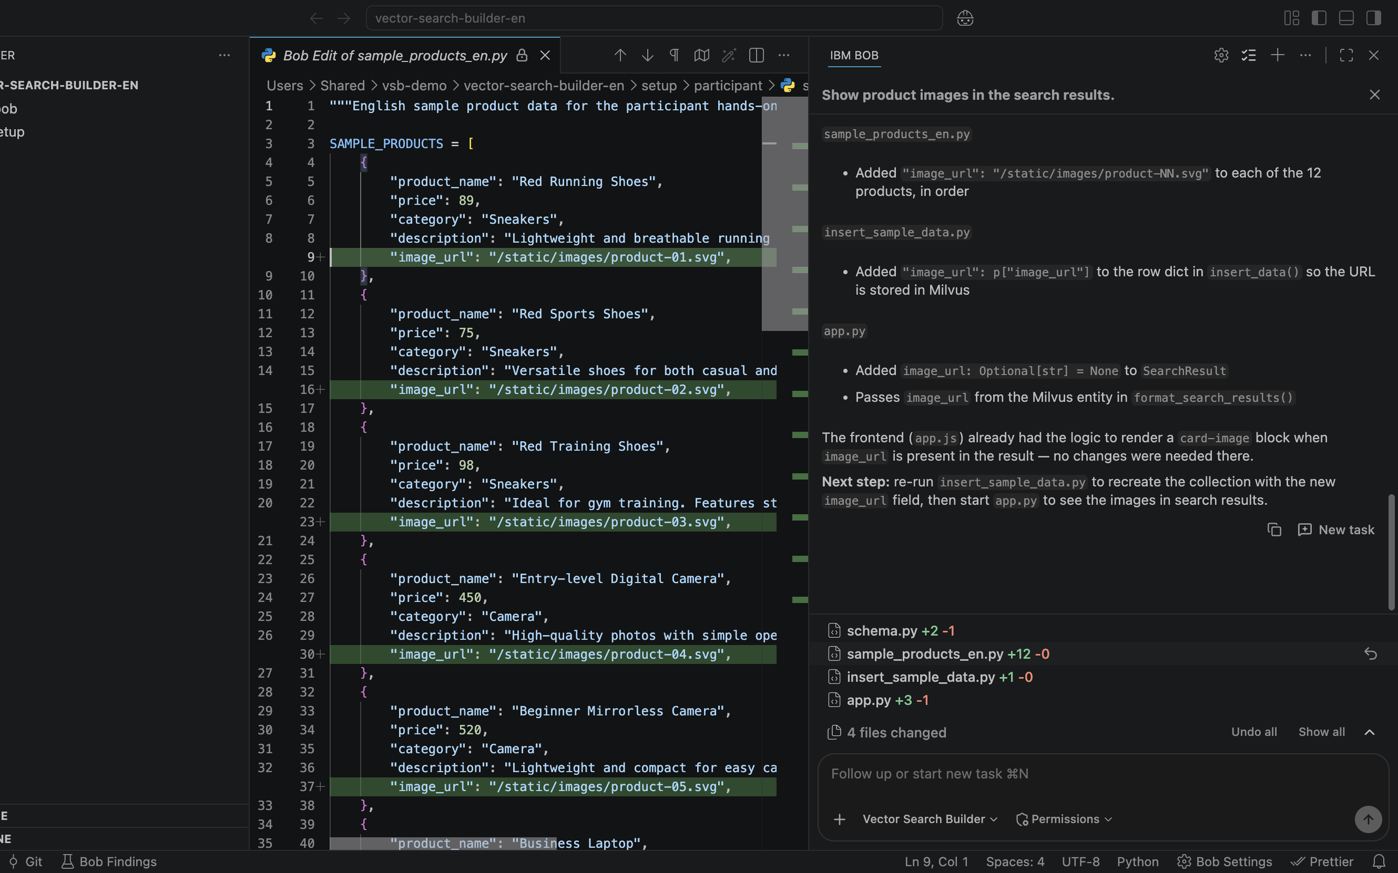
Task: Toggle primary side bar layout icon
Action: click(1319, 18)
